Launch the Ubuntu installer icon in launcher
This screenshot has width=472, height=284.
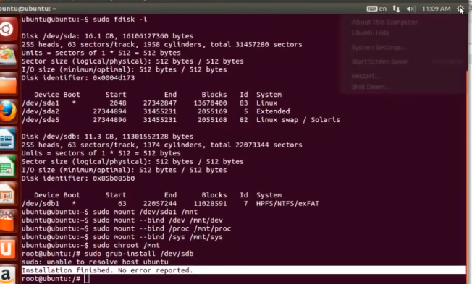(8, 56)
